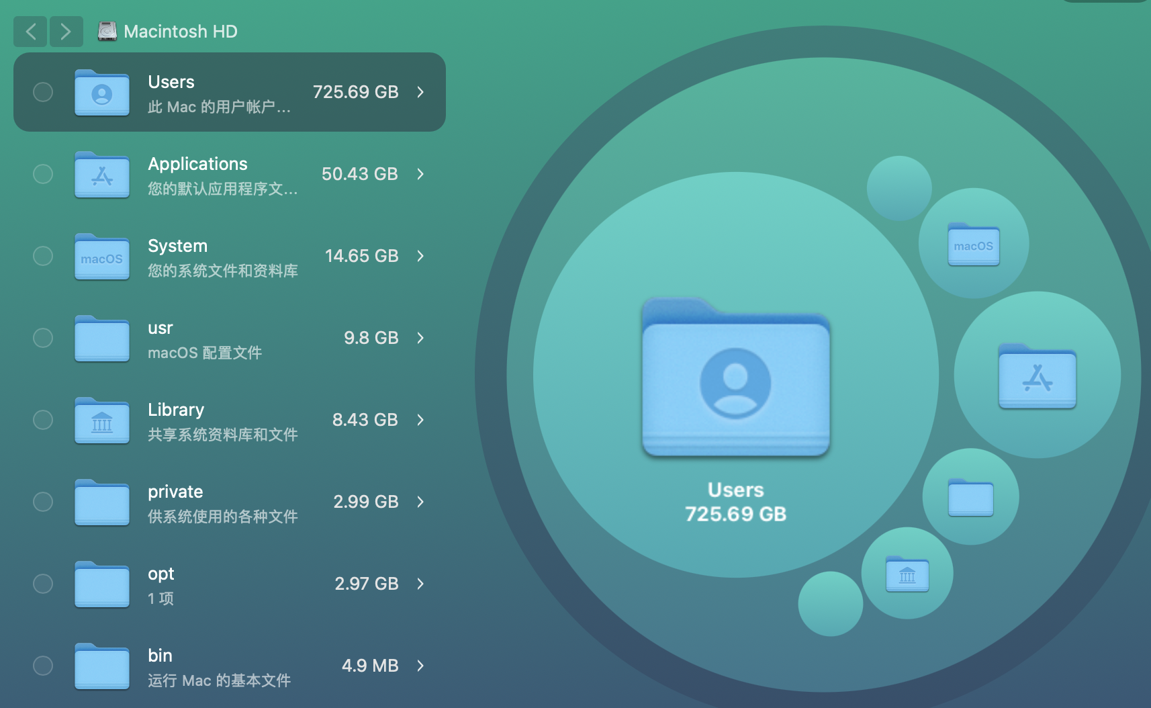The image size is (1151, 708).
Task: Click the "8.43 GB" size value
Action: pos(365,420)
